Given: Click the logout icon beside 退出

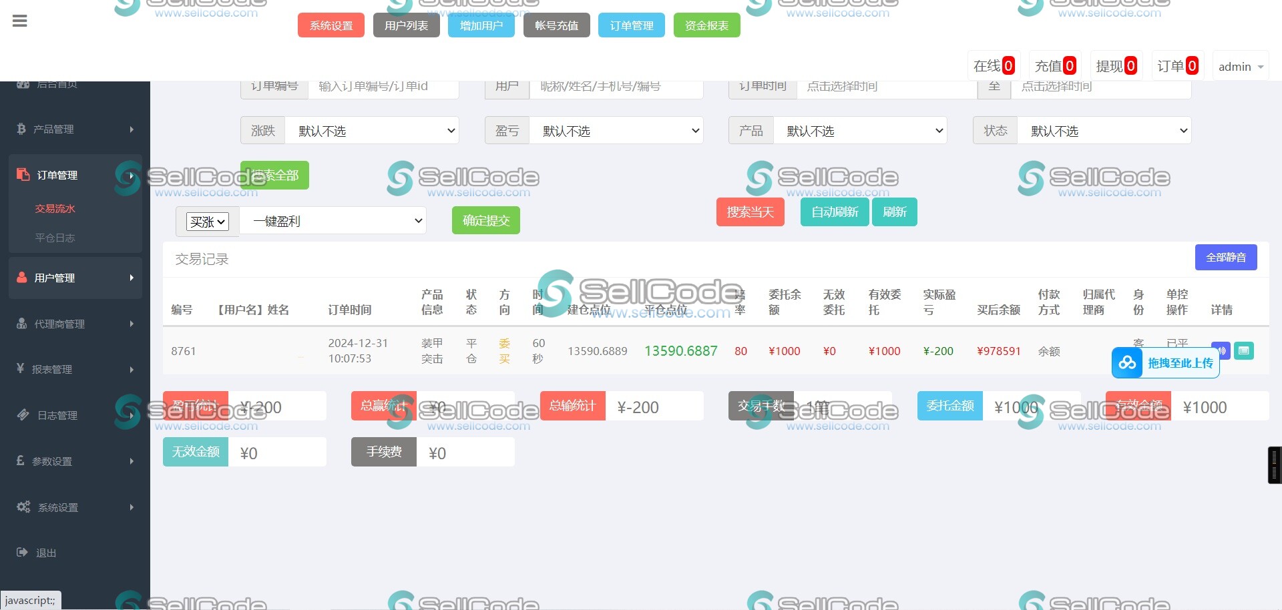Looking at the screenshot, I should coord(22,552).
